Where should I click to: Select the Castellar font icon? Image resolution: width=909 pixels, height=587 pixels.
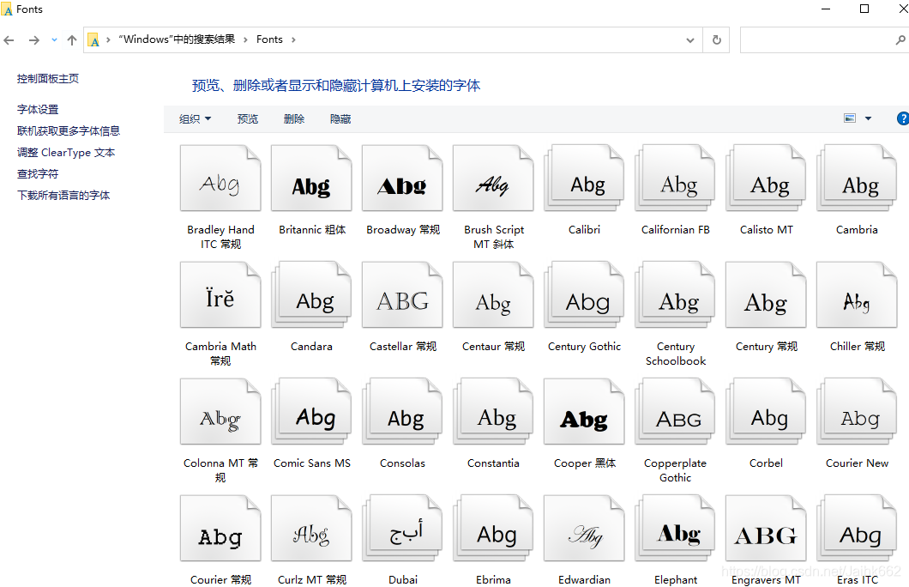402,295
